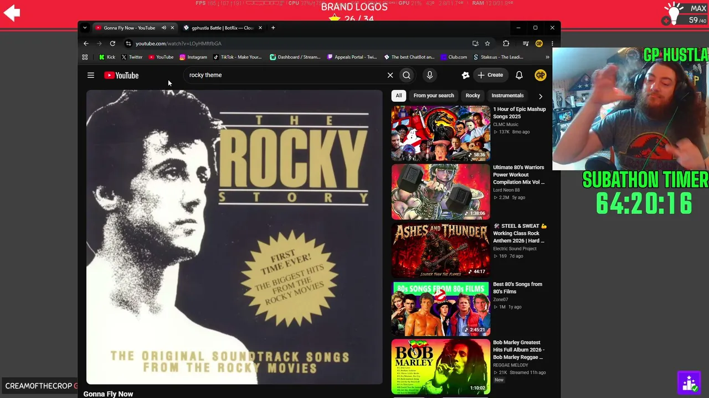Select the 'Instrumentals' filter chip

[507, 96]
